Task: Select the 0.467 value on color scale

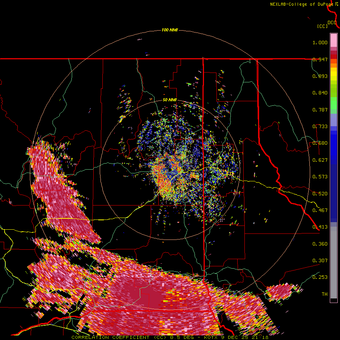Action: [320, 210]
